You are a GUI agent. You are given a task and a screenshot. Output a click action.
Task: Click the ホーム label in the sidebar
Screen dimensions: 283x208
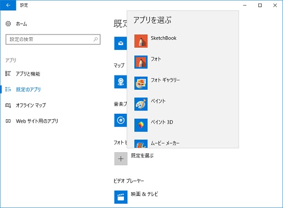21,24
